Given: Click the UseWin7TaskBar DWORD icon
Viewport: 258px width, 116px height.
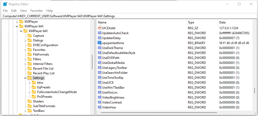Looking at the screenshot, I should pyautogui.click(x=99, y=88).
